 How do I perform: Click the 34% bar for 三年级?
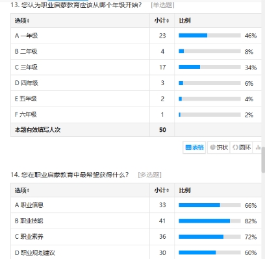coord(210,67)
